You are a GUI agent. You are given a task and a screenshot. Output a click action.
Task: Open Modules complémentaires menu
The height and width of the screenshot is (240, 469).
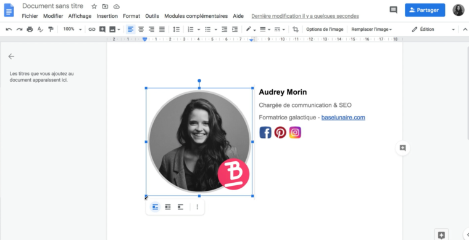196,16
